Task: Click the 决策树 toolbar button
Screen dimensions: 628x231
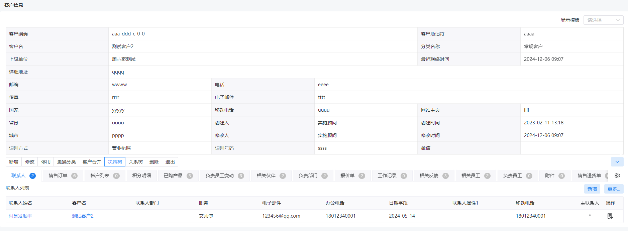Action: pos(115,162)
